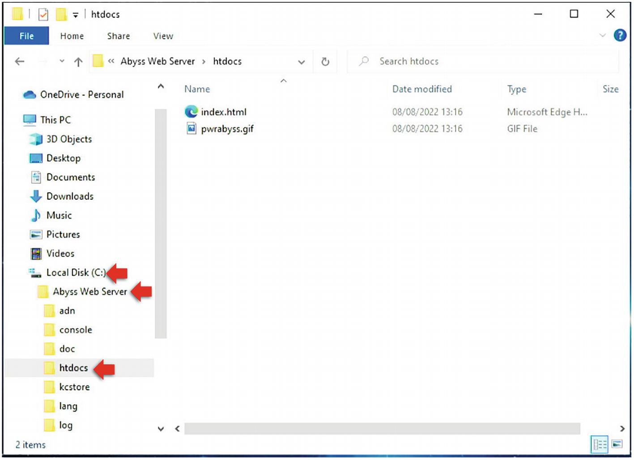634x460 pixels.
Task: Select the pwrabyss.gif file
Action: pos(227,129)
